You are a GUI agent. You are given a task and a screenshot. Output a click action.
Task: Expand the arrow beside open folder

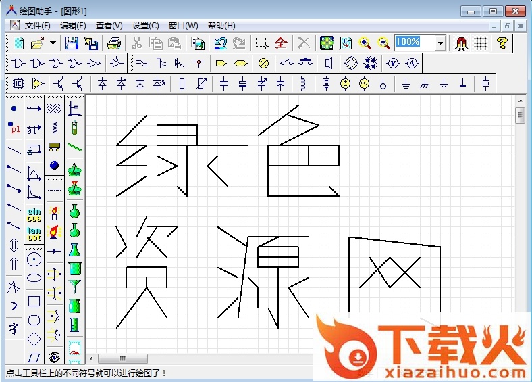point(53,43)
